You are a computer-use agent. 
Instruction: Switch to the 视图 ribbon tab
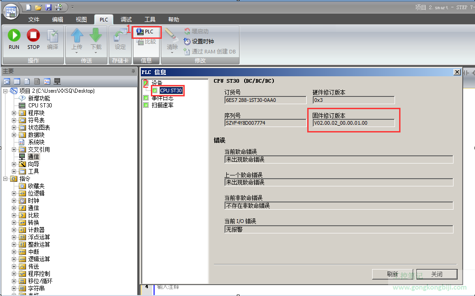(81, 19)
